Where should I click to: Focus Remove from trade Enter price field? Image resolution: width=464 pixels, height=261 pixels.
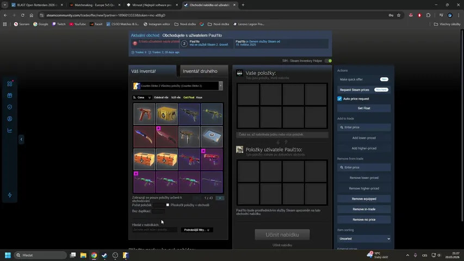[364, 167]
